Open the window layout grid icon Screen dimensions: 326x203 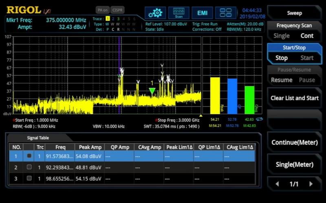tap(226, 13)
